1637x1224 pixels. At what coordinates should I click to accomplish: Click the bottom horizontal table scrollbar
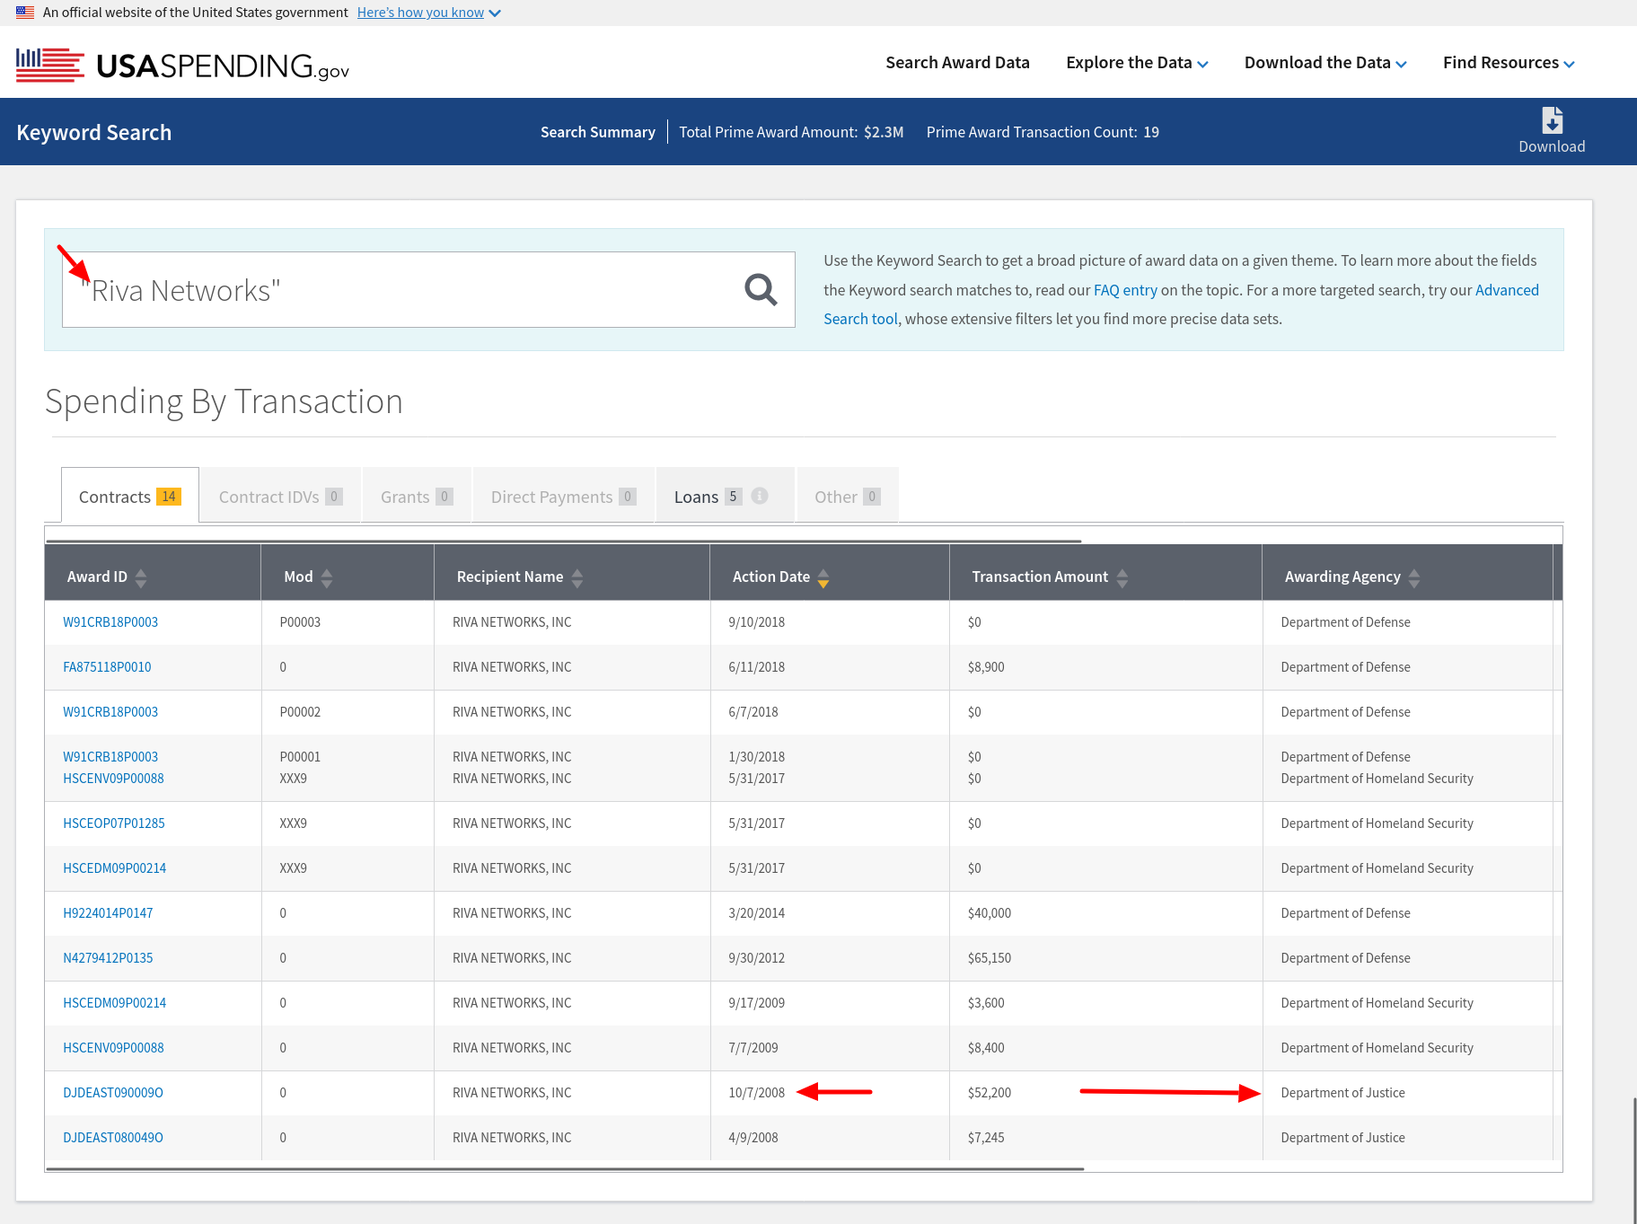[565, 1169]
